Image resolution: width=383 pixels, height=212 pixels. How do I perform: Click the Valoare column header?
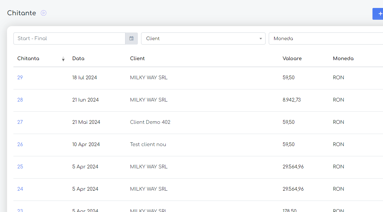point(292,59)
